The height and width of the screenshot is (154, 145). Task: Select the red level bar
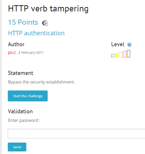[x=125, y=54]
